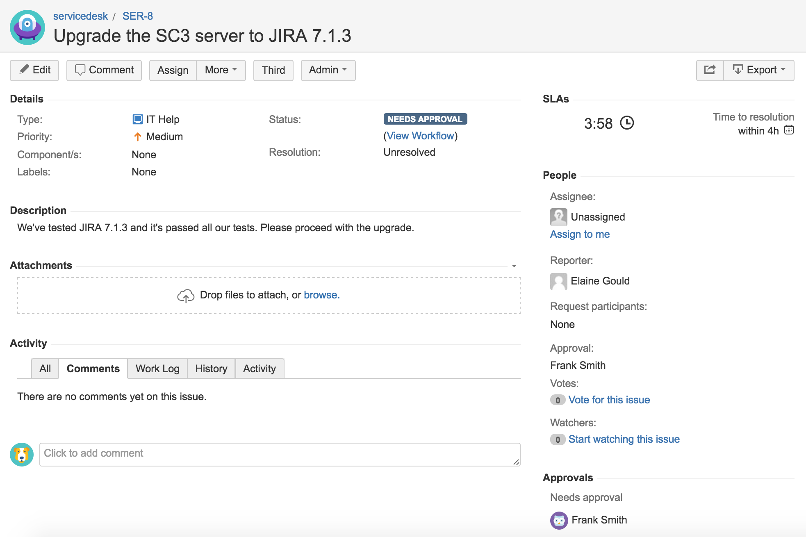Screen dimensions: 806x537
Task: Click Elaine Gould's reporter avatar
Action: tap(558, 281)
